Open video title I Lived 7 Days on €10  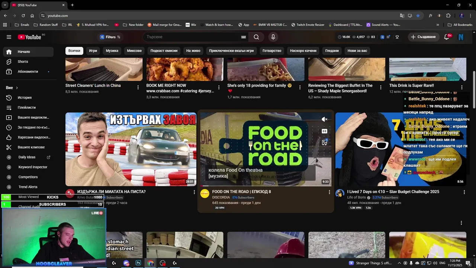(393, 192)
